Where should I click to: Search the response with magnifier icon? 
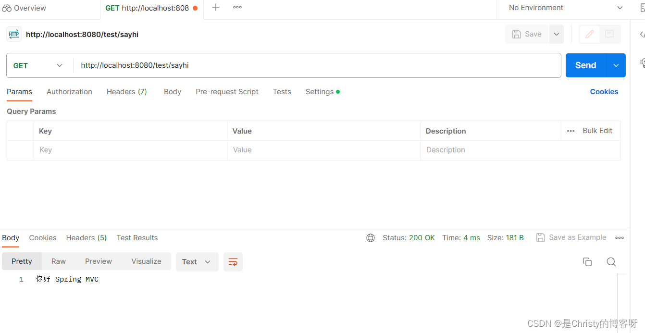(x=611, y=262)
